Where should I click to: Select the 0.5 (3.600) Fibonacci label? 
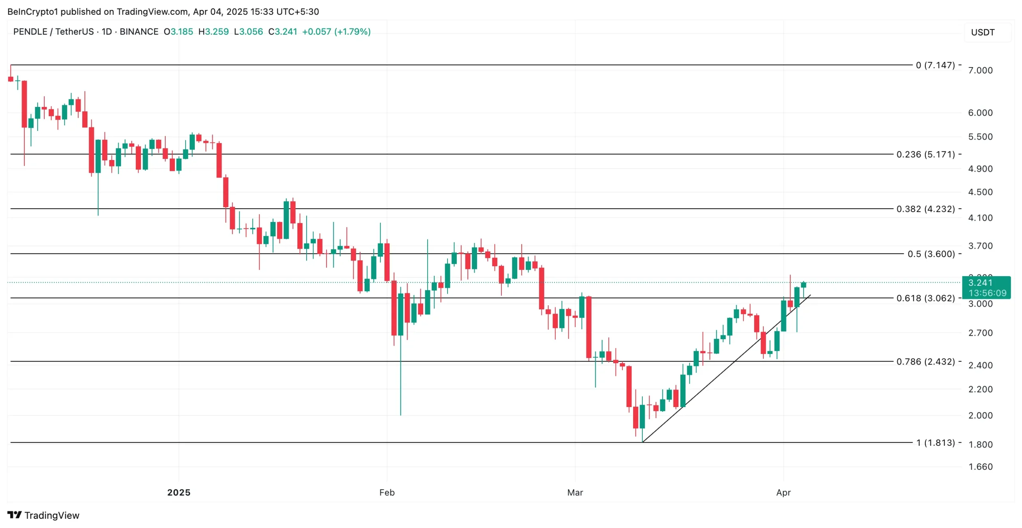(931, 254)
